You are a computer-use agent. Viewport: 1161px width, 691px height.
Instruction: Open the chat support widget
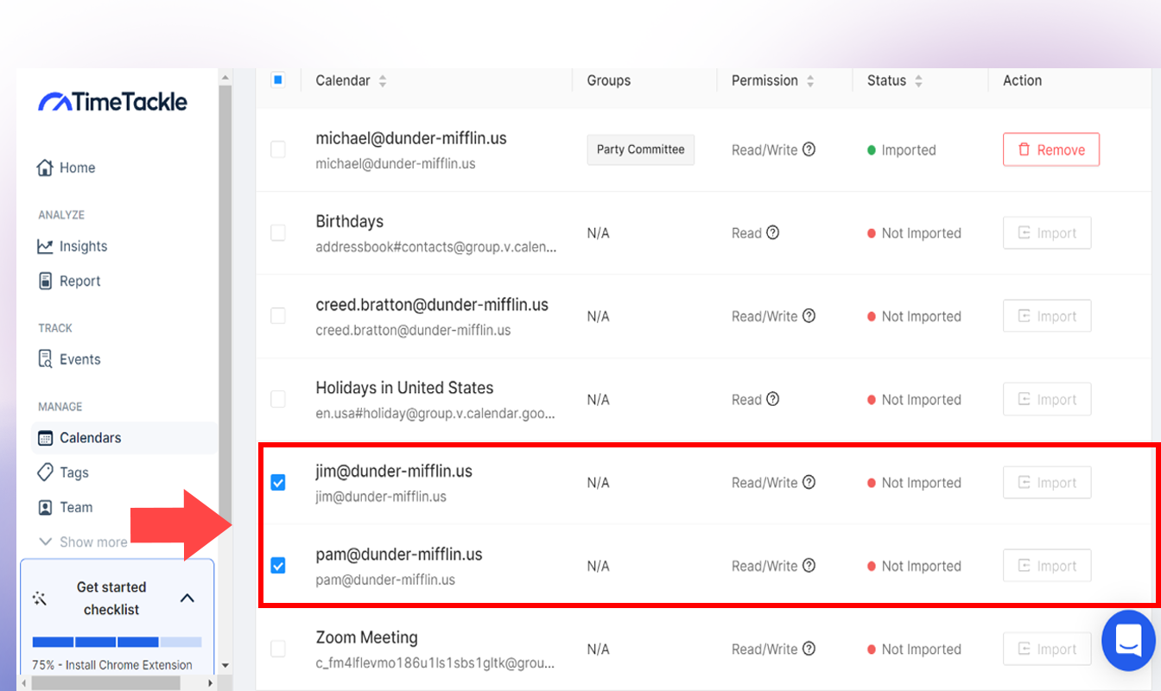pyautogui.click(x=1129, y=640)
